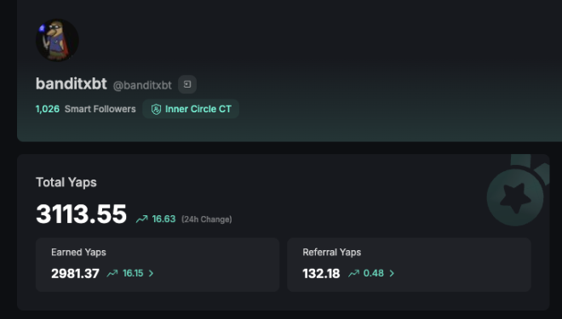The width and height of the screenshot is (562, 319).
Task: Open the Referral Yaps card
Action: [409, 265]
